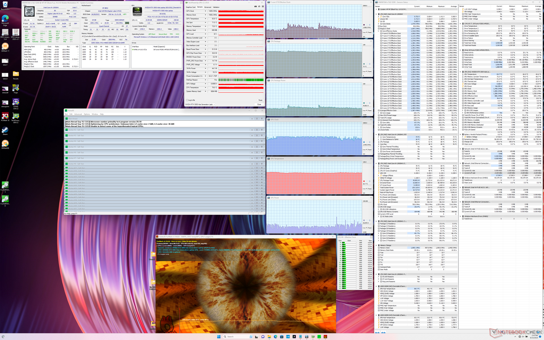Click the Reset button in GPU-Z

tap(260, 100)
